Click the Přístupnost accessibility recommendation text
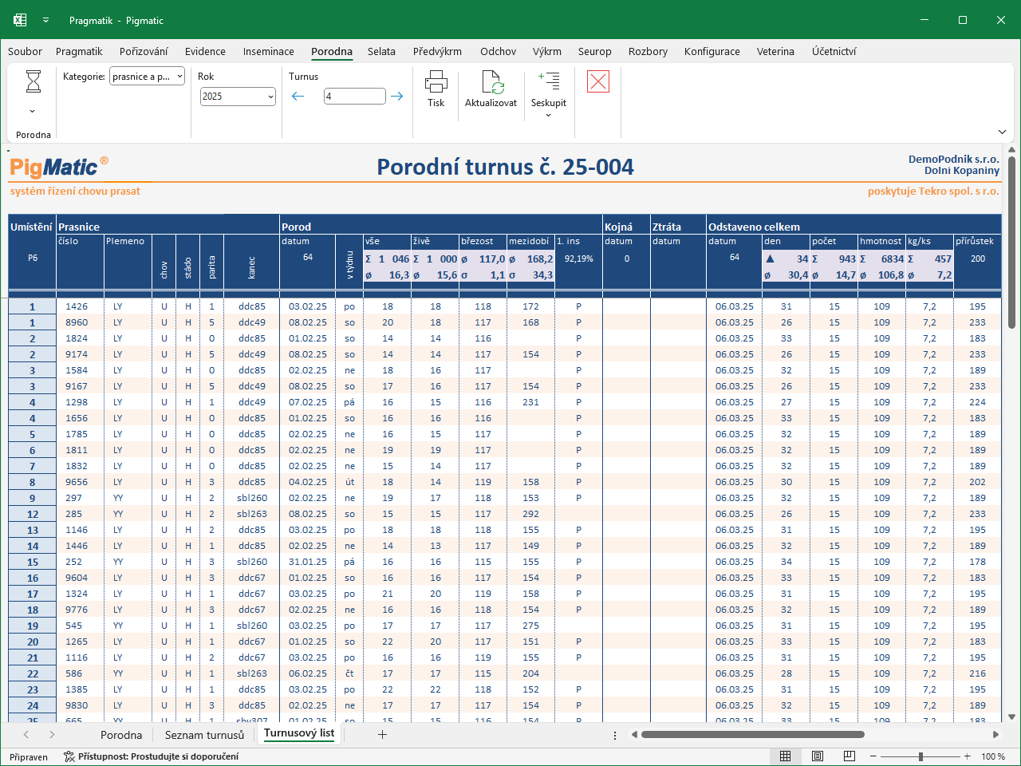This screenshot has height=766, width=1021. 158,756
